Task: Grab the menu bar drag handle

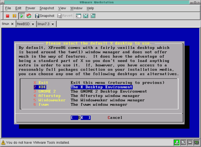Action: [x=2, y=8]
